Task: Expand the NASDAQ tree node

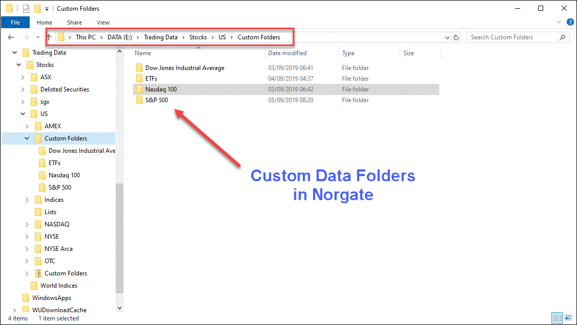Action: point(27,224)
